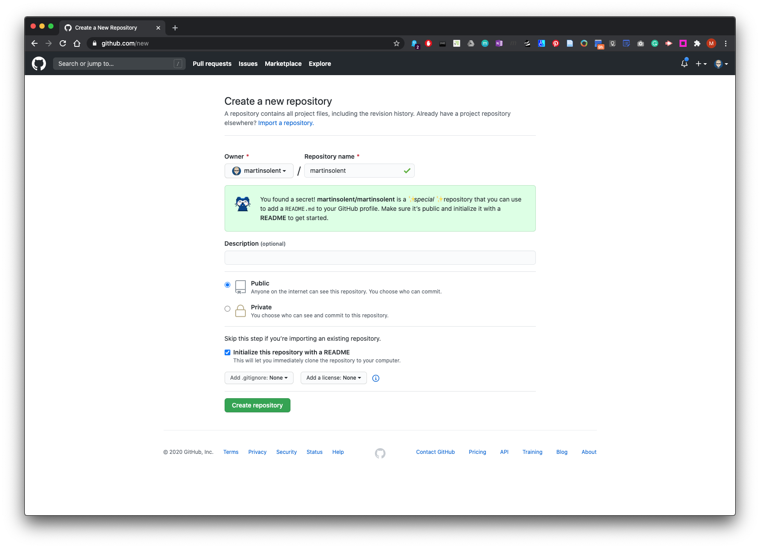This screenshot has height=548, width=760.
Task: Click the Create repository button
Action: tap(257, 405)
